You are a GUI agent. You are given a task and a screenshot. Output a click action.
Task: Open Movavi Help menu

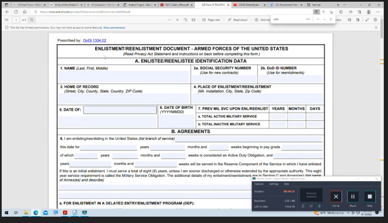(286, 184)
